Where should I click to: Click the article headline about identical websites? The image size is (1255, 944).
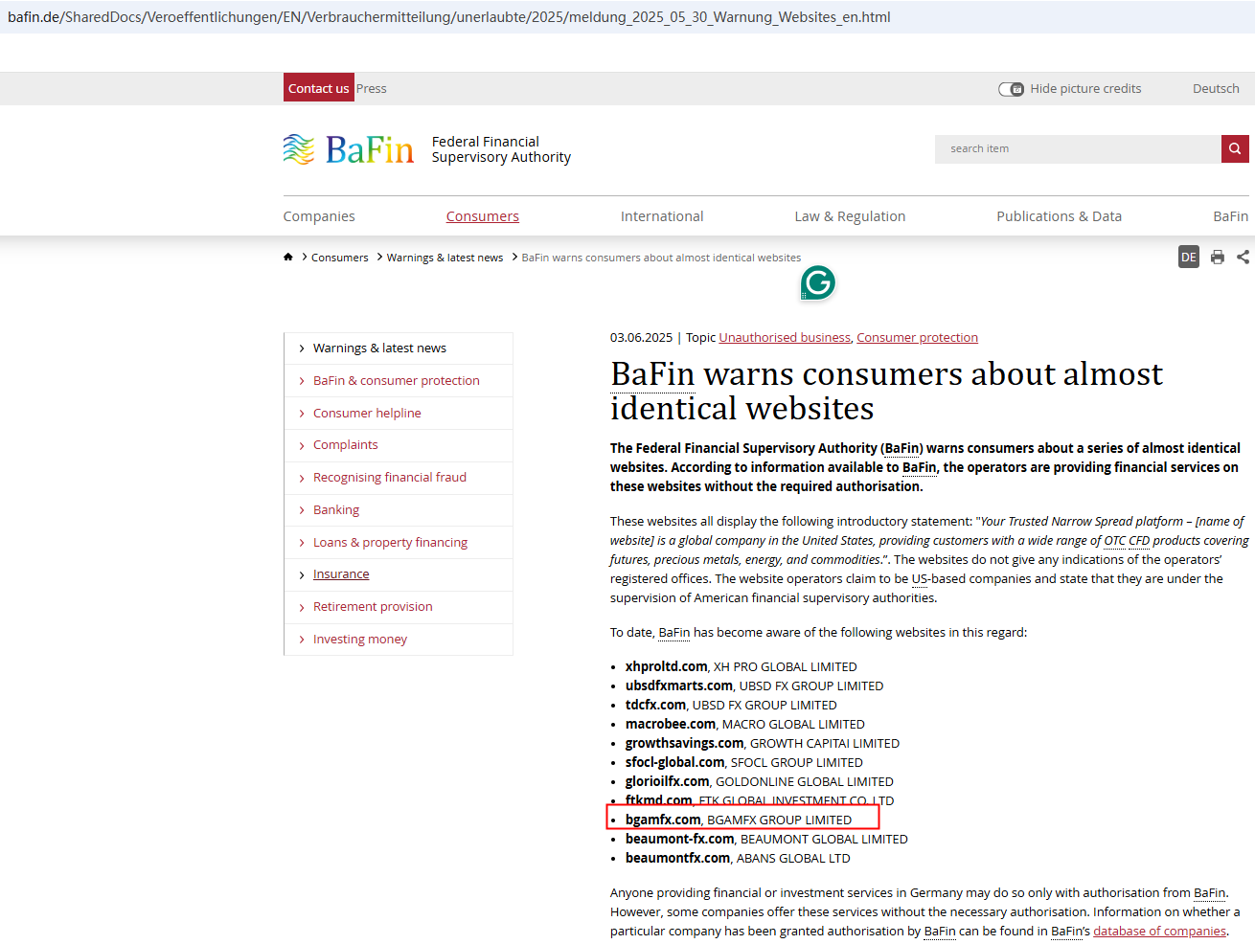886,391
